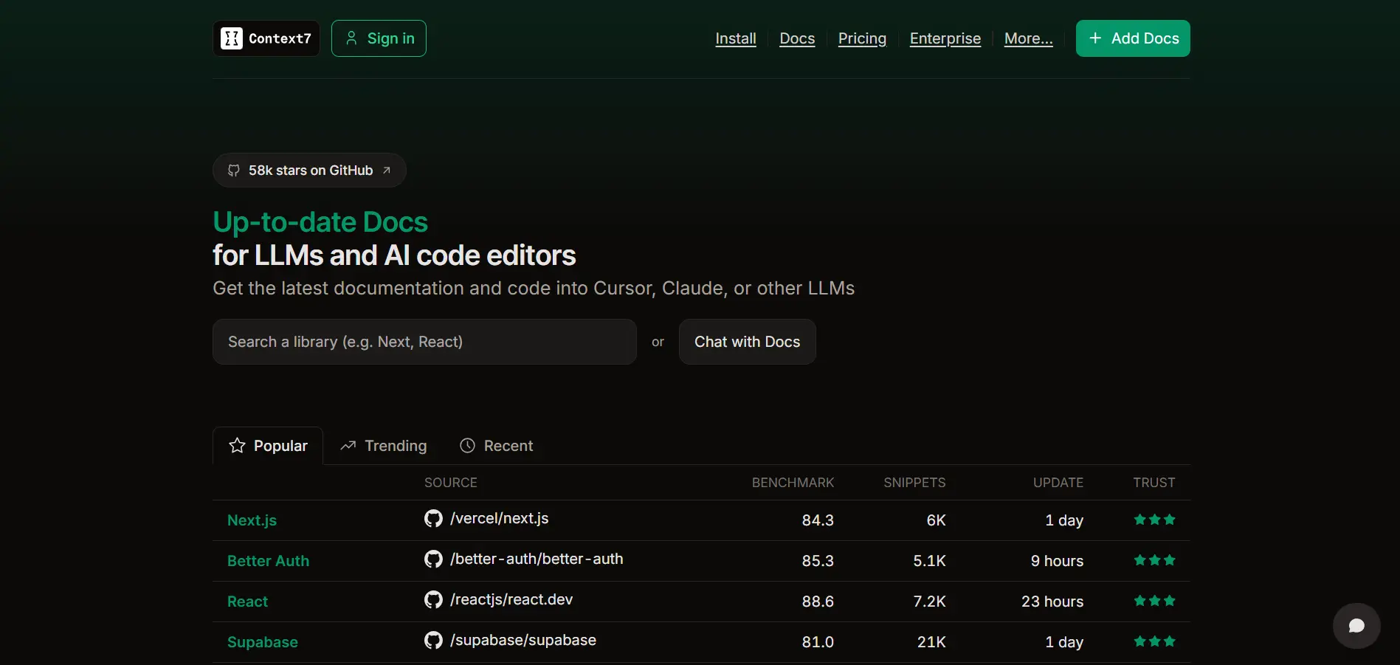Click the UPDATE column header
The width and height of the screenshot is (1400, 665).
coord(1058,483)
